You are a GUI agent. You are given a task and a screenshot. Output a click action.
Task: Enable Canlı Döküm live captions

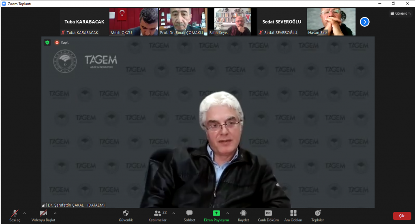click(x=268, y=213)
